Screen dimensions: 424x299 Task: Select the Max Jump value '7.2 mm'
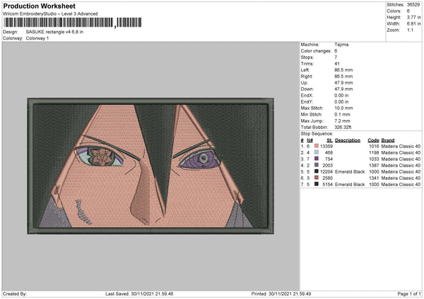tap(342, 121)
